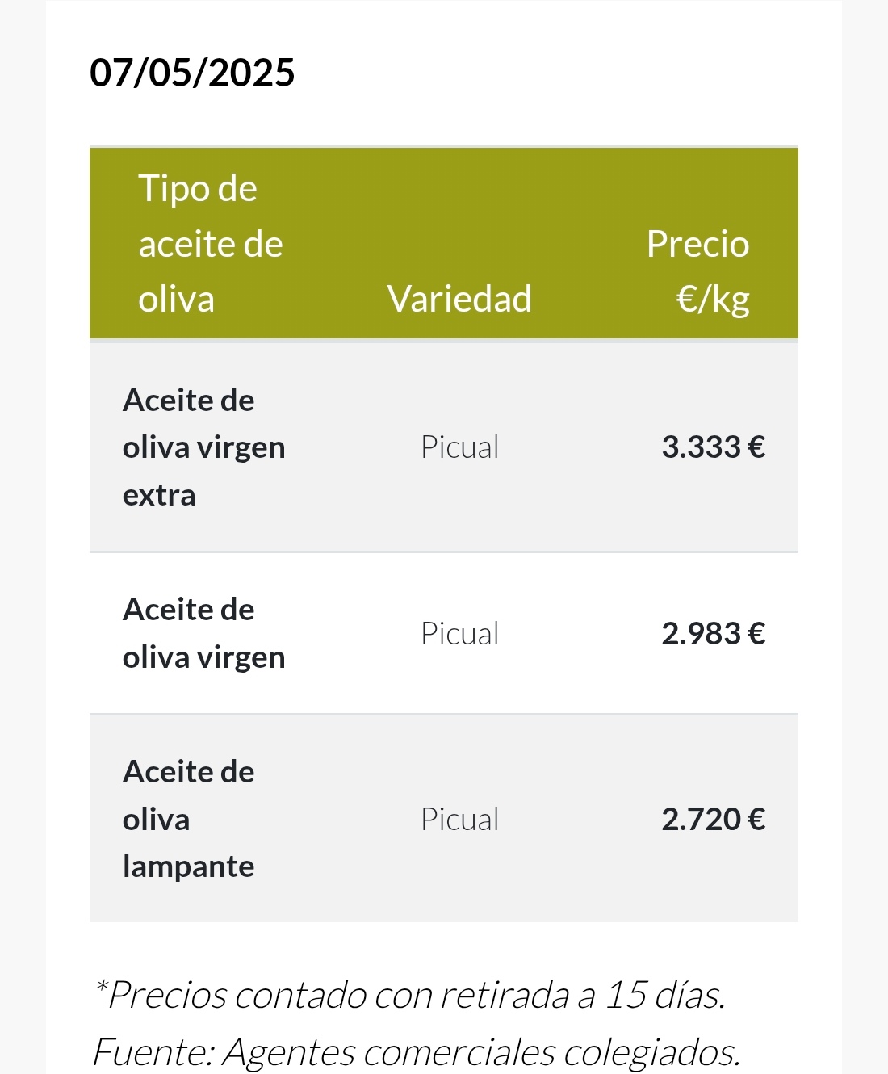This screenshot has width=888, height=1074.
Task: Click the "€/kg" unit in the header
Action: 713,300
